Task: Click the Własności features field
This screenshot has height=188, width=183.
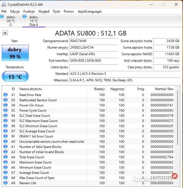Action: (125, 80)
